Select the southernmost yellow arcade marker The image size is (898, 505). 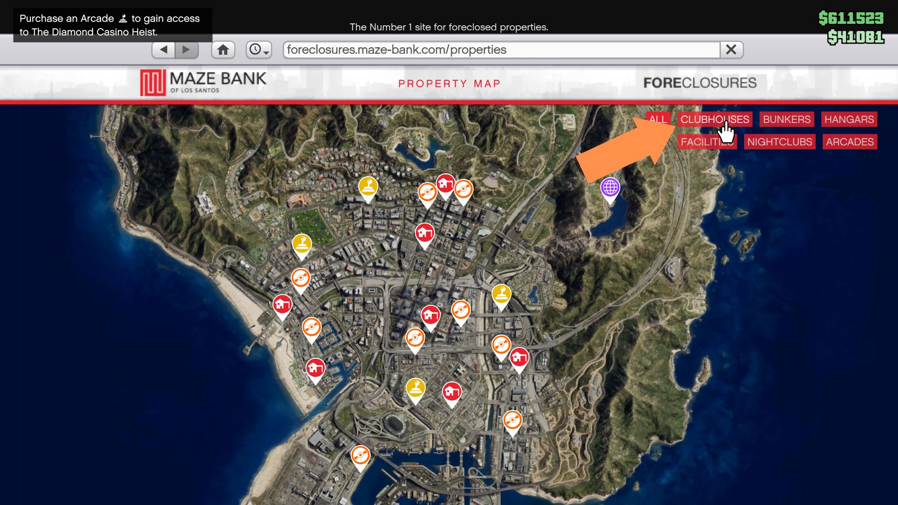coord(415,389)
